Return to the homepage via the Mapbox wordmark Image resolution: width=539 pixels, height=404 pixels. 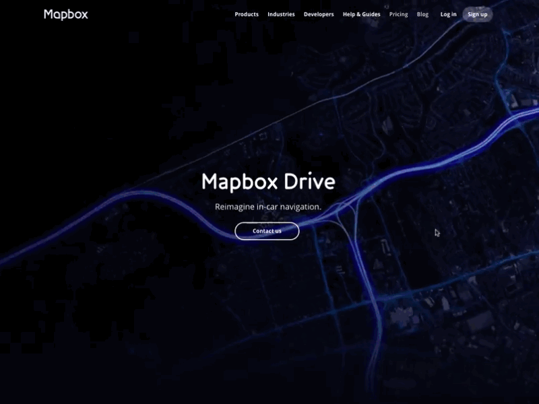tap(65, 13)
